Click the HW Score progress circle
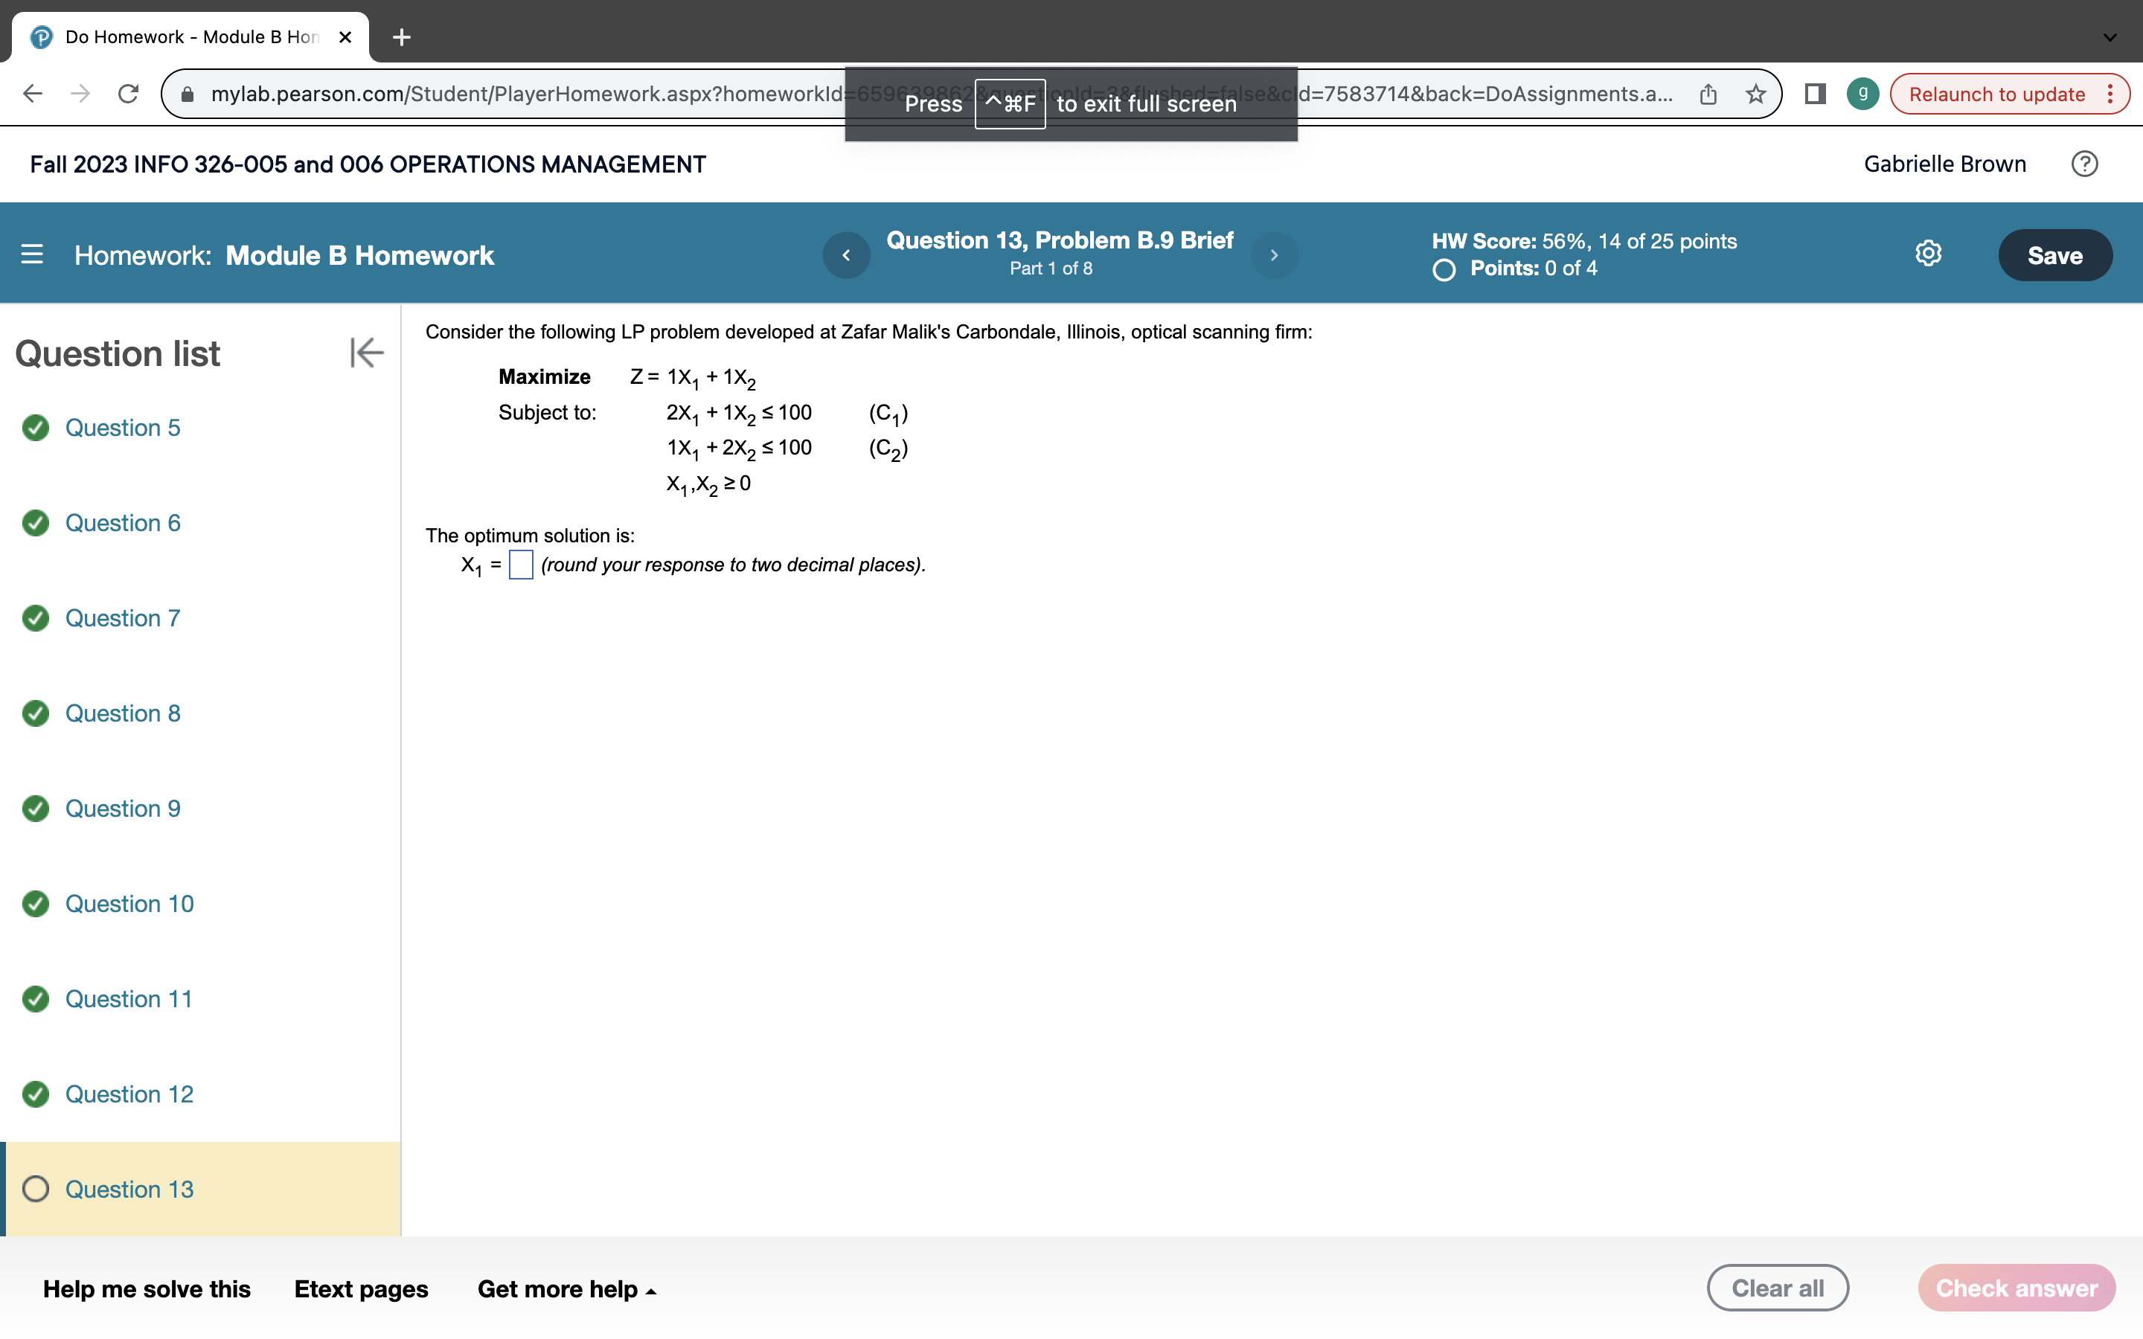Image resolution: width=2143 pixels, height=1339 pixels. [x=1443, y=269]
